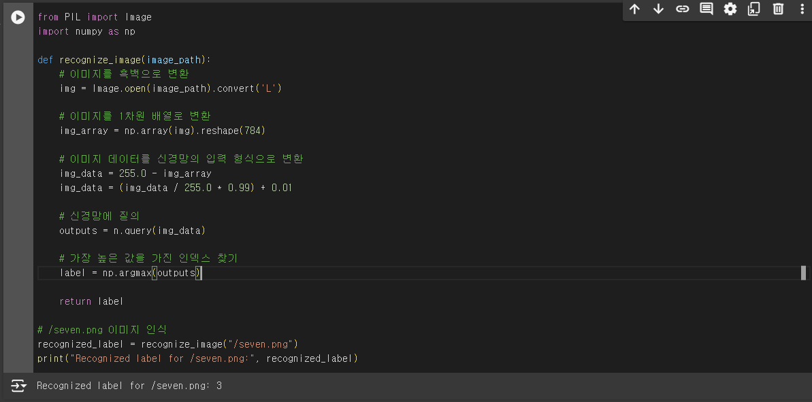Screen dimensions: 812x402
Task: Click the recognize_image("/seven.png") call line
Action: tap(168, 344)
